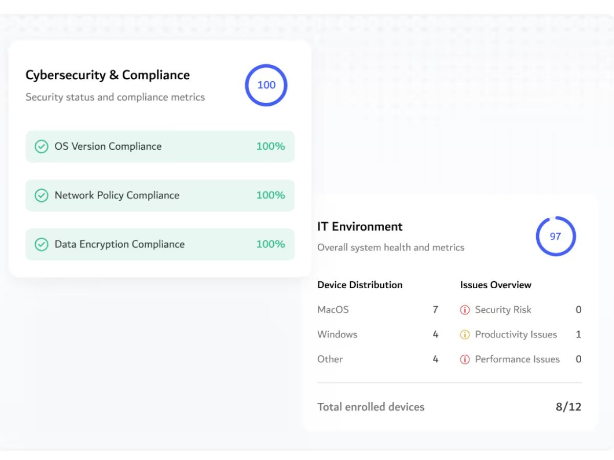Click the Performance Issues label
Screen dimensions: 614x460
pos(517,359)
